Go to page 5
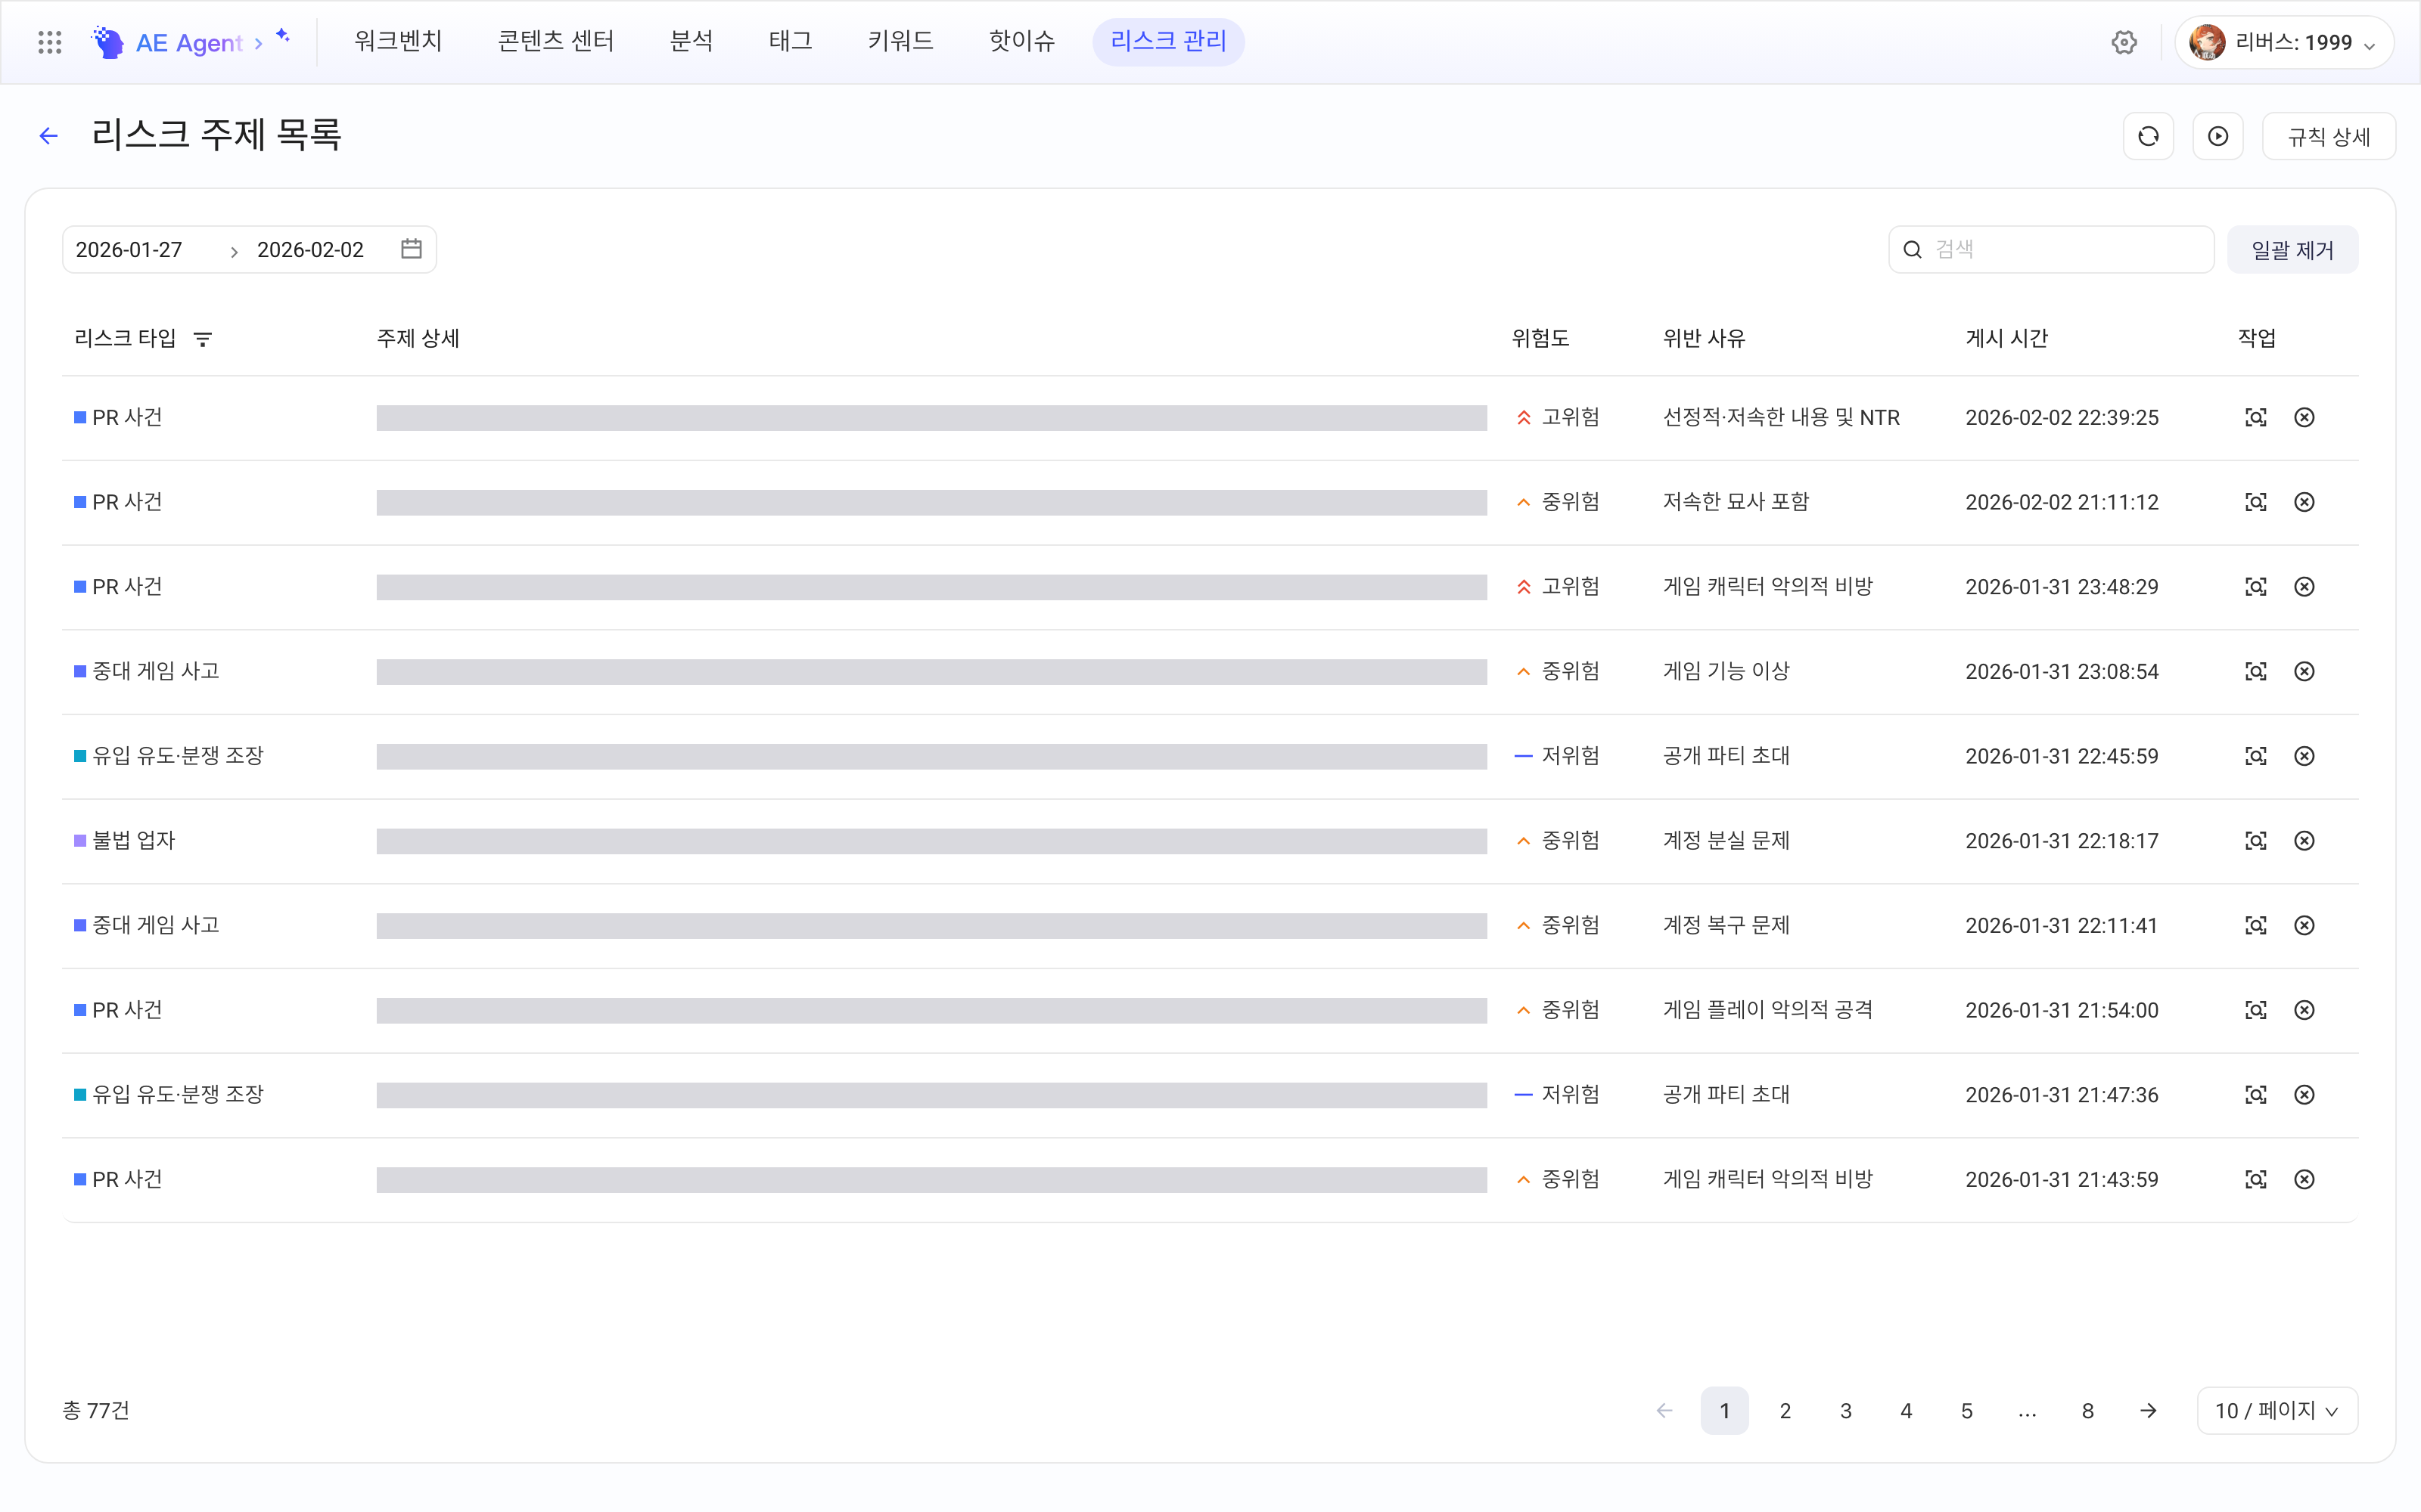This screenshot has height=1512, width=2421. [1967, 1411]
